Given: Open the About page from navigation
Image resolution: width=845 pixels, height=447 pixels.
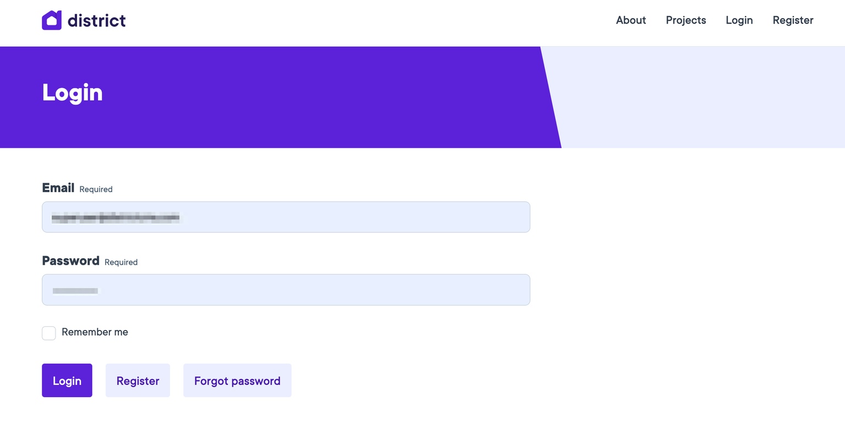Looking at the screenshot, I should pos(630,20).
